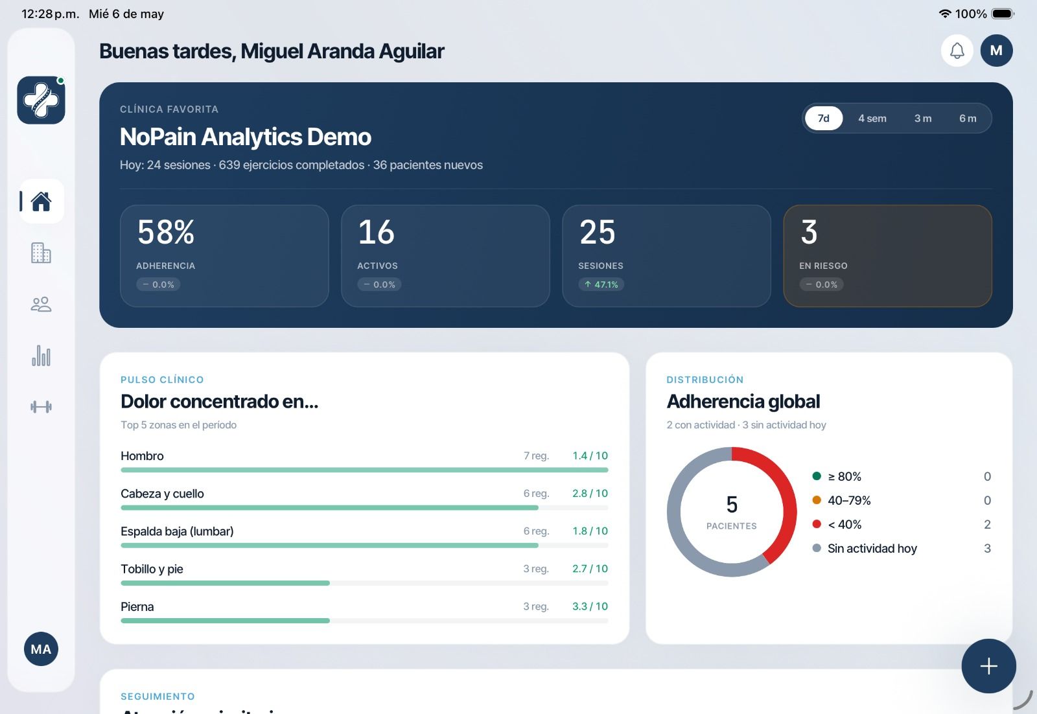1037x714 pixels.
Task: Select the ≥ 80% legend entry
Action: coord(902,476)
